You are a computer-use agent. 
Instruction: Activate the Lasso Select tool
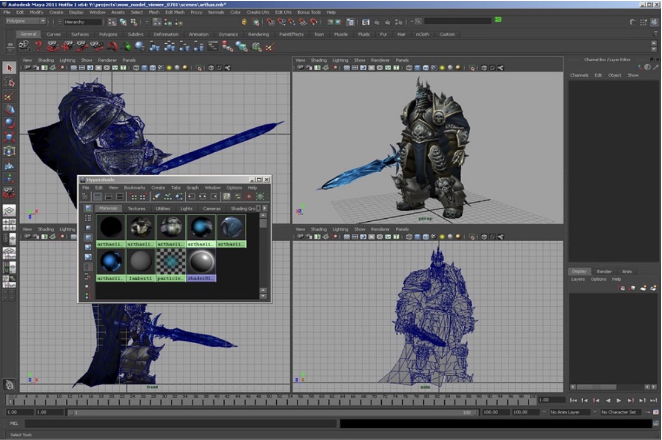(x=9, y=82)
